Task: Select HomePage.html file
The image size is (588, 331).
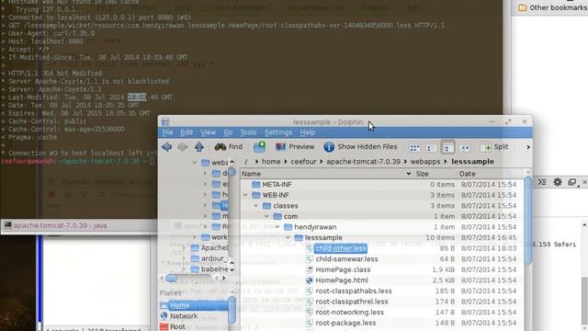Action: 342,280
